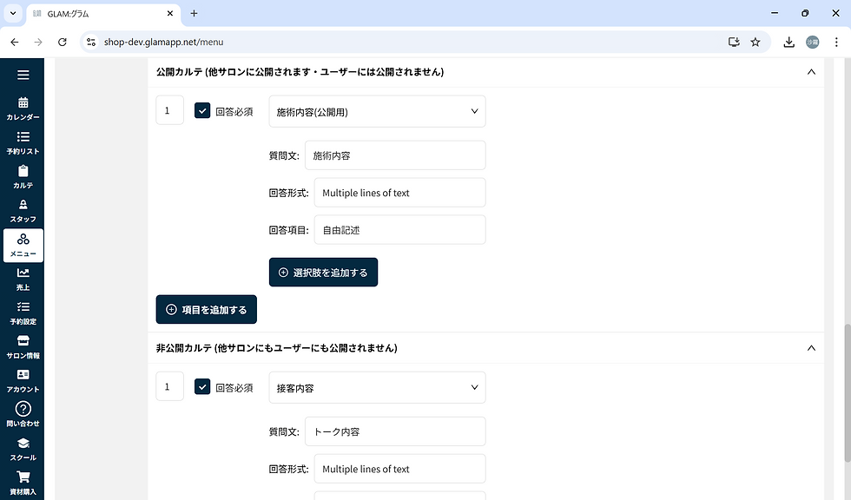Image resolution: width=851 pixels, height=500 pixels.
Task: Click order number field in 公開カルテ row
Action: point(170,110)
